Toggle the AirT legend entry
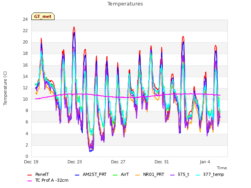Viewport: 251px width, 188px height. [121, 174]
